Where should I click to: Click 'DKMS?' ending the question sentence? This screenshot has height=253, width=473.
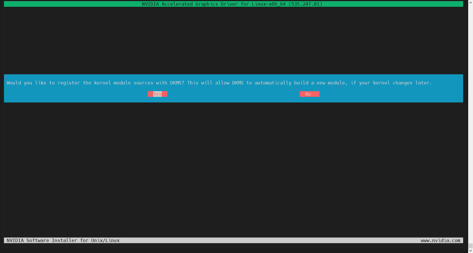click(x=177, y=83)
